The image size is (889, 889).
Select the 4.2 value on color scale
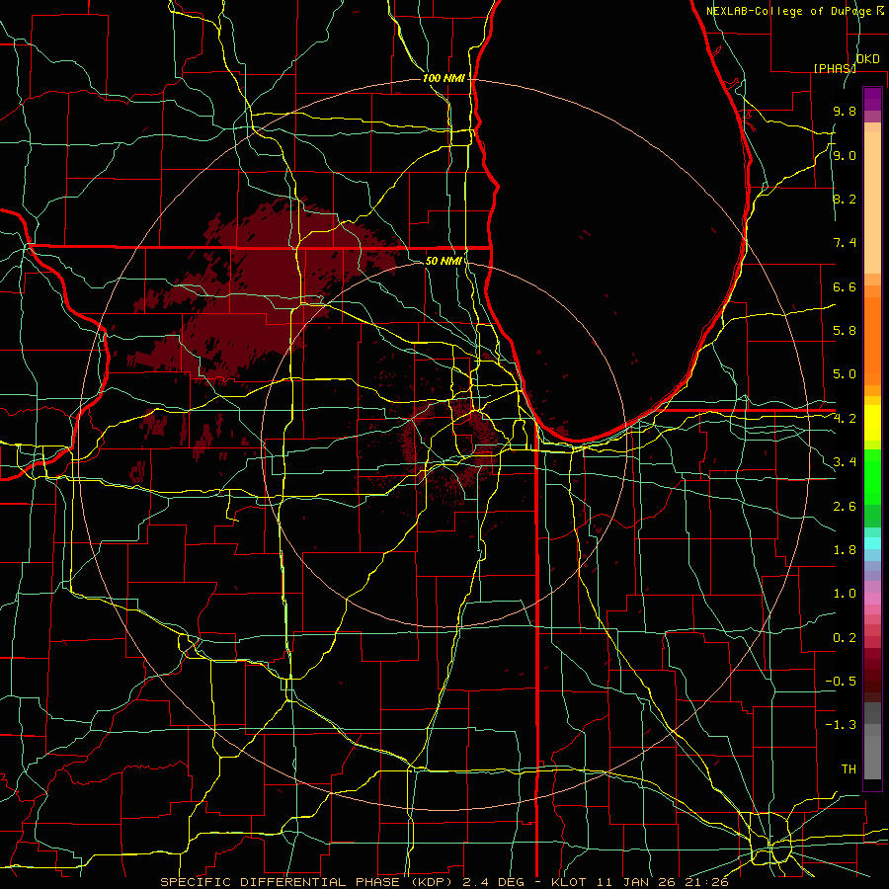(x=845, y=419)
